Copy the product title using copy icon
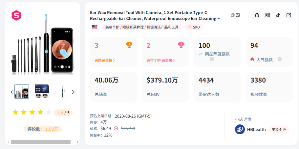 [x=233, y=15]
